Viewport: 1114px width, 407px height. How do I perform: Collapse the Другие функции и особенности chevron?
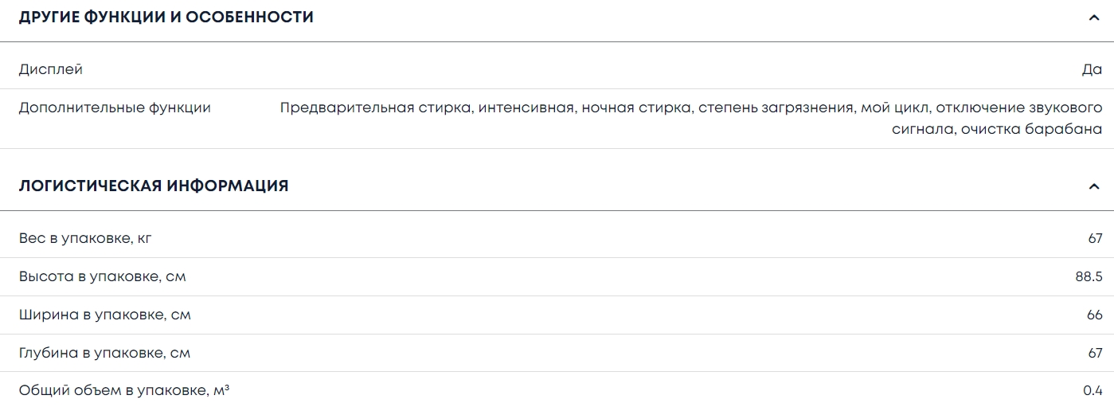click(1093, 18)
